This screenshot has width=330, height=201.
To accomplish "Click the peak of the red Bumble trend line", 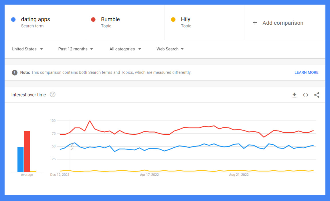I will (x=90, y=121).
